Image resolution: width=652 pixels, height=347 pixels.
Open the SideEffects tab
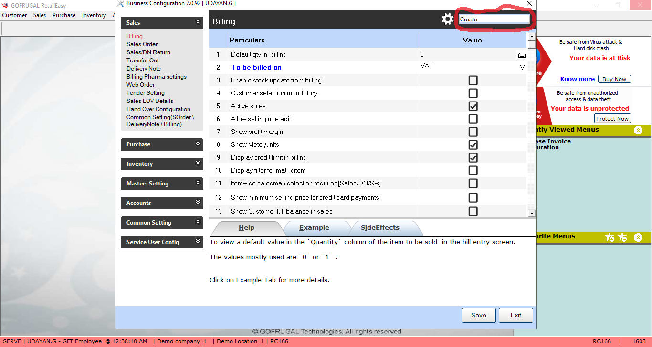click(380, 228)
